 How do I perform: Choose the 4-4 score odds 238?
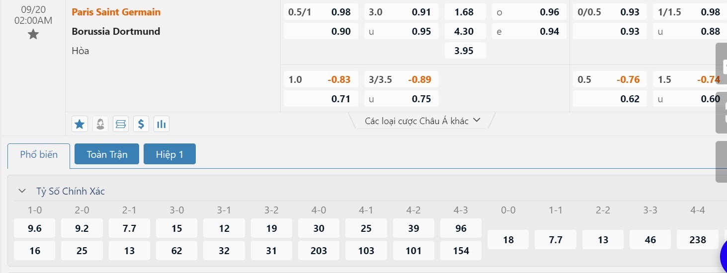(698, 240)
